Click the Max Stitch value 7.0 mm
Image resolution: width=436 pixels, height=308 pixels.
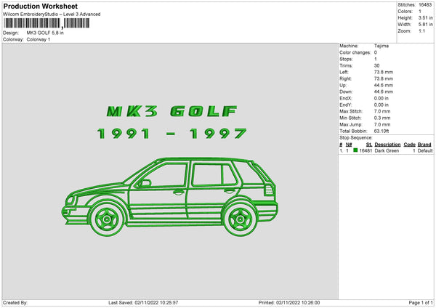[x=382, y=111]
